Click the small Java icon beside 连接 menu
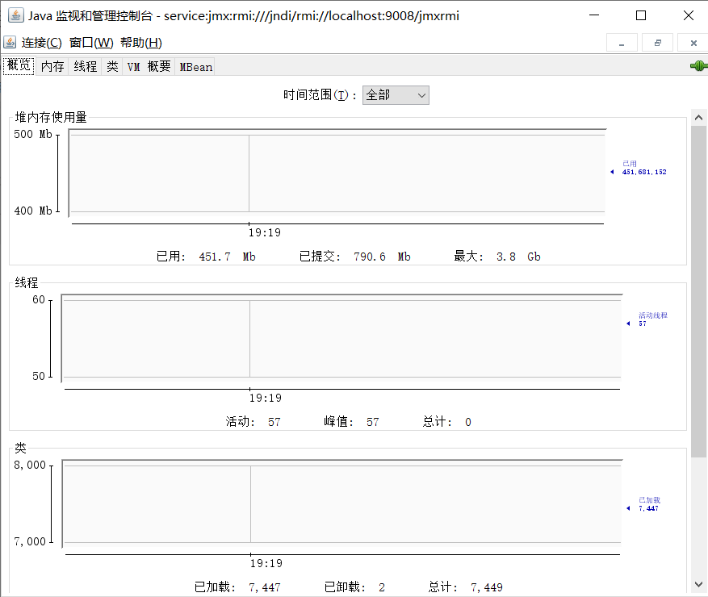Viewport: 708px width, 597px height. [x=10, y=42]
